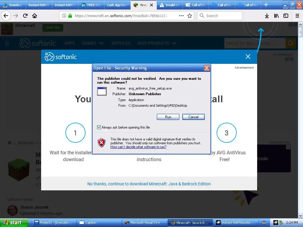303x227 pixels.
Task: Switch to the Download tab
Action: tap(13, 5)
